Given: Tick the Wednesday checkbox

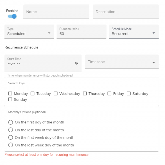Looking at the screenshot, I should click(56, 94).
